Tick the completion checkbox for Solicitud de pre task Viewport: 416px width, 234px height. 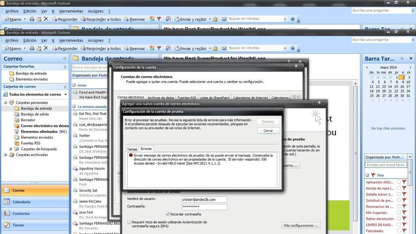pos(399,200)
